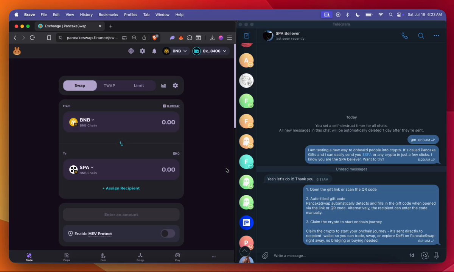The width and height of the screenshot is (454, 272).
Task: Open the Perps bottom nav item
Action: click(x=66, y=257)
